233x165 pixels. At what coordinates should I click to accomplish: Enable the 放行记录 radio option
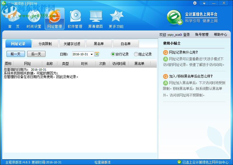coord(113,54)
